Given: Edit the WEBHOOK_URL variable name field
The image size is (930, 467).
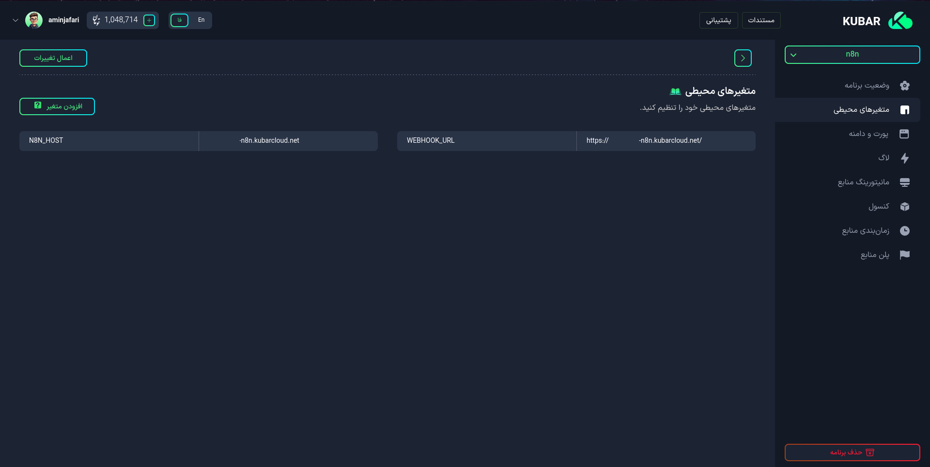Looking at the screenshot, I should coord(487,141).
